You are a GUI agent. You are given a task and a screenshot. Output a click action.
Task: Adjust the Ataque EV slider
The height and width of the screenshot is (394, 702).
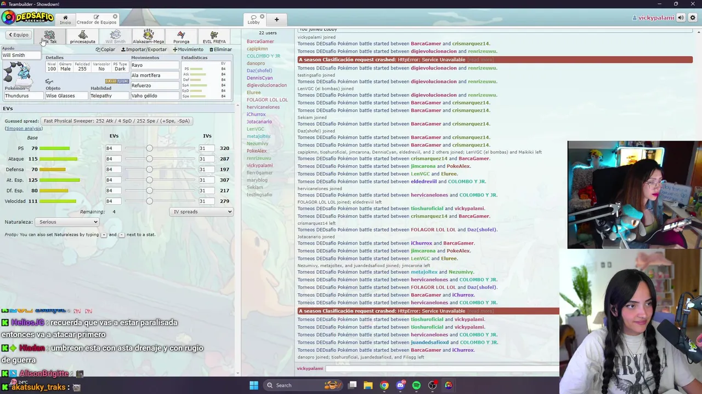coord(160,159)
